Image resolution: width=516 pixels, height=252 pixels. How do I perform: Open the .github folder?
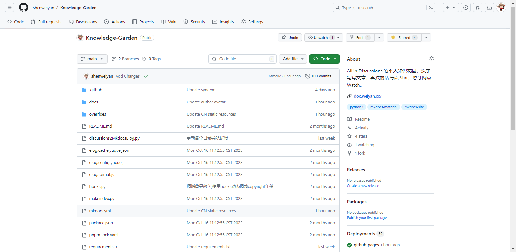(x=96, y=90)
